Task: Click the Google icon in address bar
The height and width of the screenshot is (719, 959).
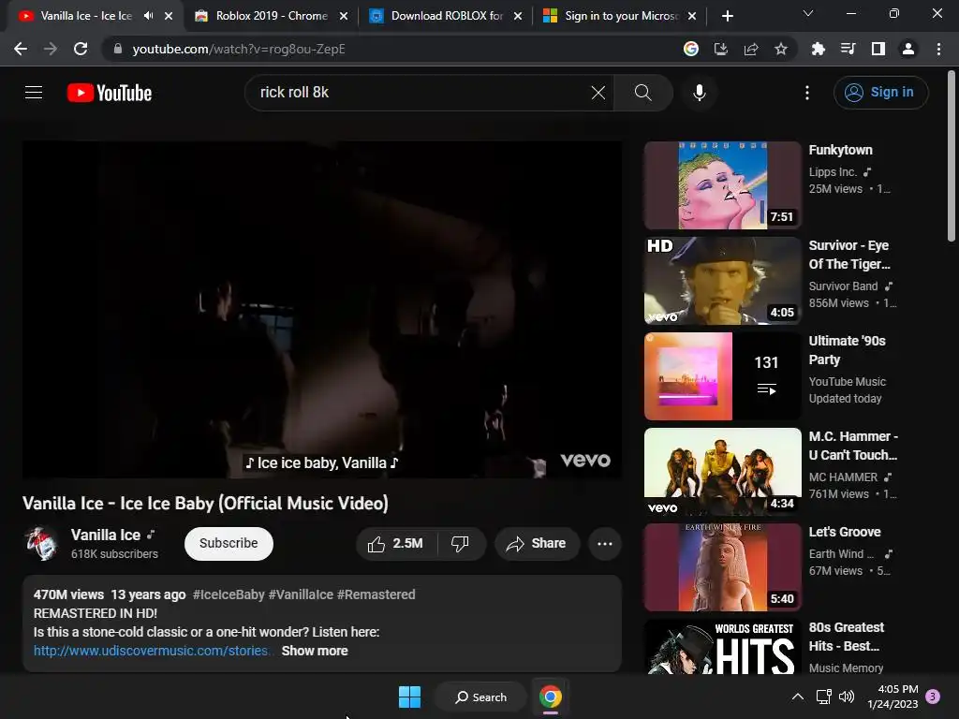Action: tap(691, 49)
